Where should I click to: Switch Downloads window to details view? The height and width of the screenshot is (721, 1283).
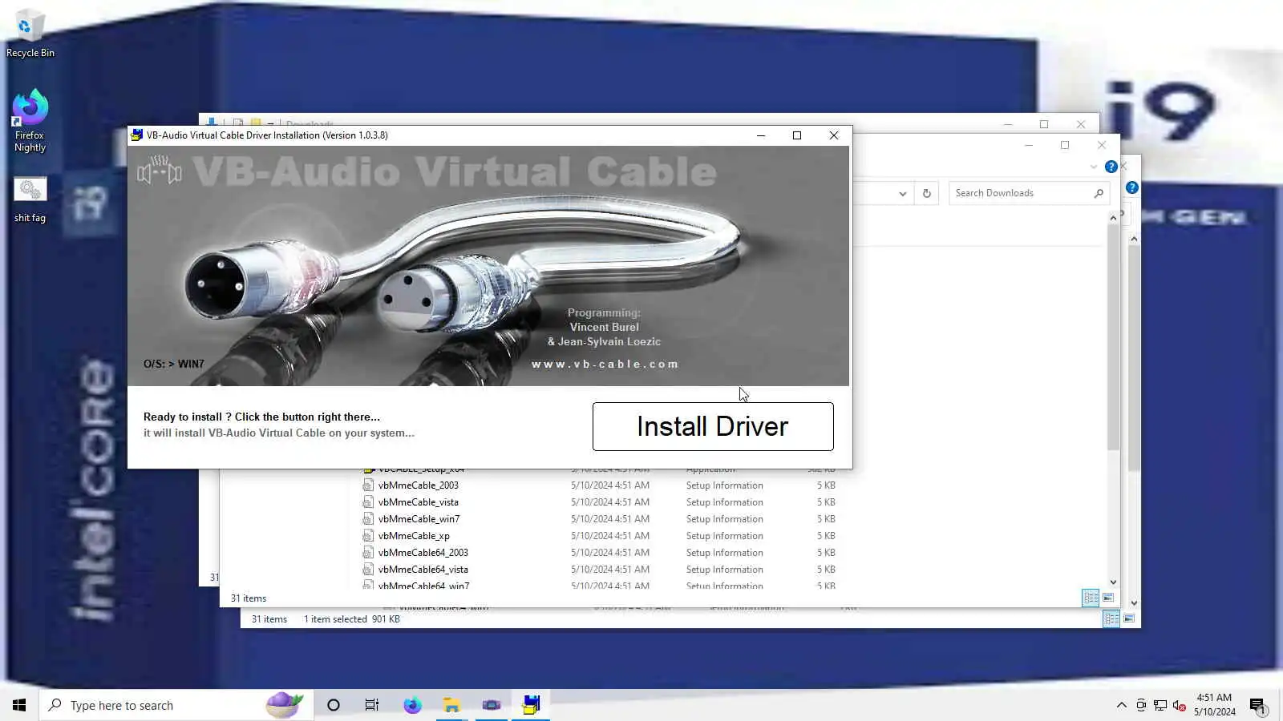(x=1091, y=598)
